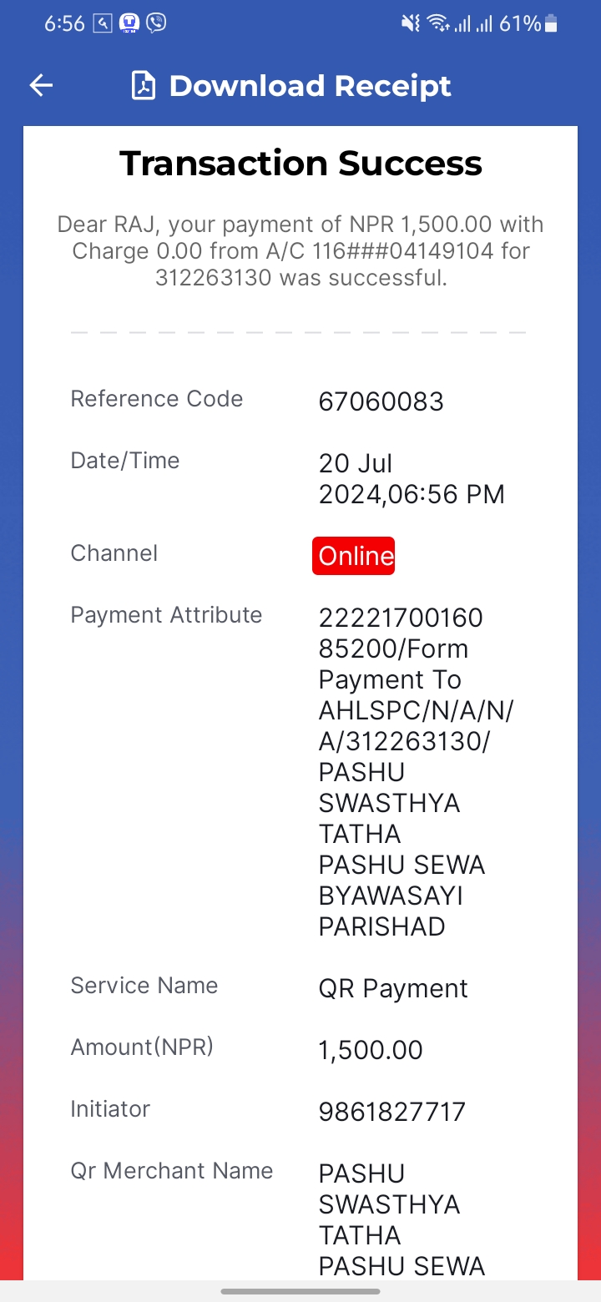This screenshot has height=1302, width=601.
Task: Tap the QR Payment service name value
Action: click(x=393, y=988)
